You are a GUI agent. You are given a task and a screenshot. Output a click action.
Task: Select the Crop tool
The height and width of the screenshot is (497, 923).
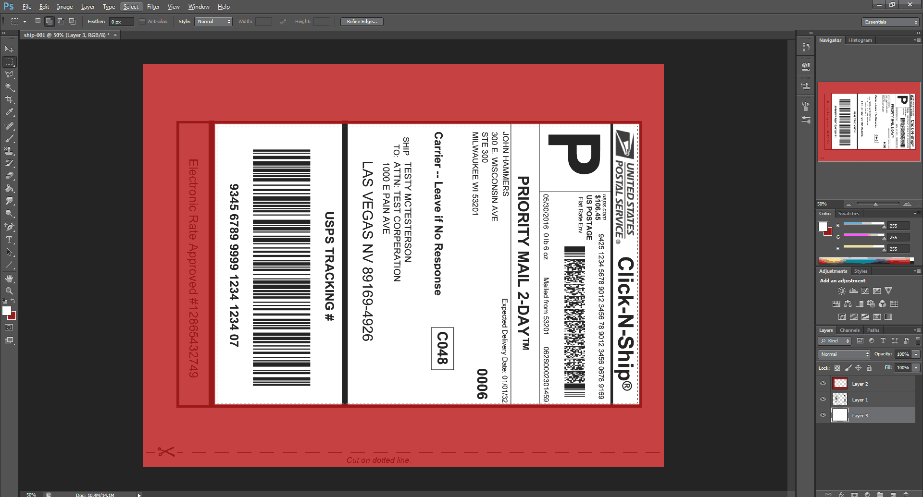[x=9, y=99]
